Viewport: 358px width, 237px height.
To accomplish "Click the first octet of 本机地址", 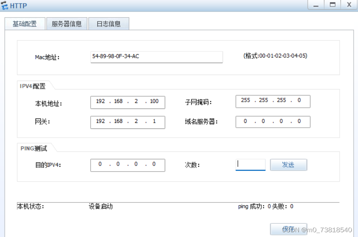I will click(x=100, y=102).
